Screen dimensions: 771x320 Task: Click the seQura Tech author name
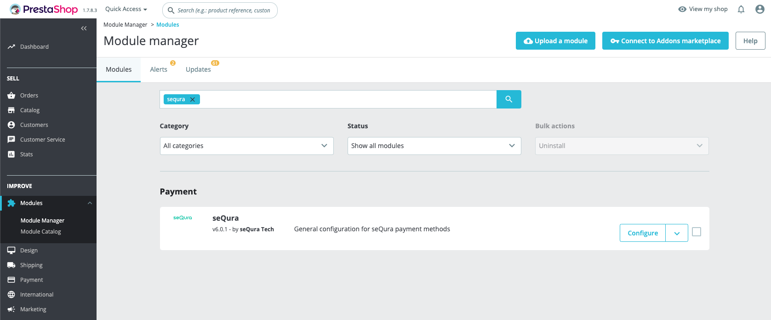[257, 229]
